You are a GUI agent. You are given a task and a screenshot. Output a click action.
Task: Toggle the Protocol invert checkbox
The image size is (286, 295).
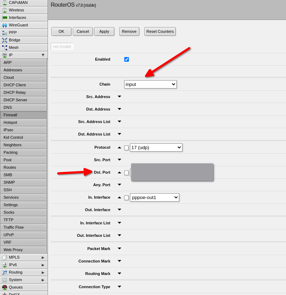coord(126,148)
